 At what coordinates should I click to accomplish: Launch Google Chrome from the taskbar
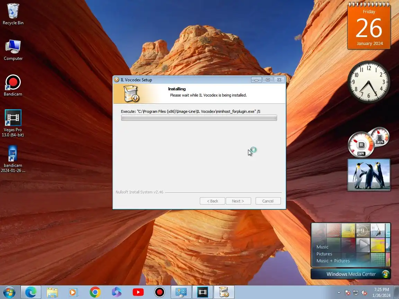[95, 292]
